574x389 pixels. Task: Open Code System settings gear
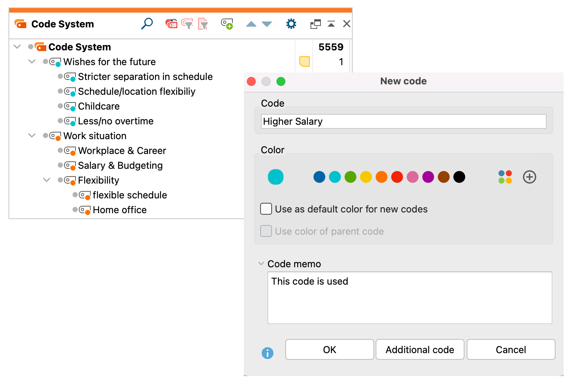coord(291,24)
